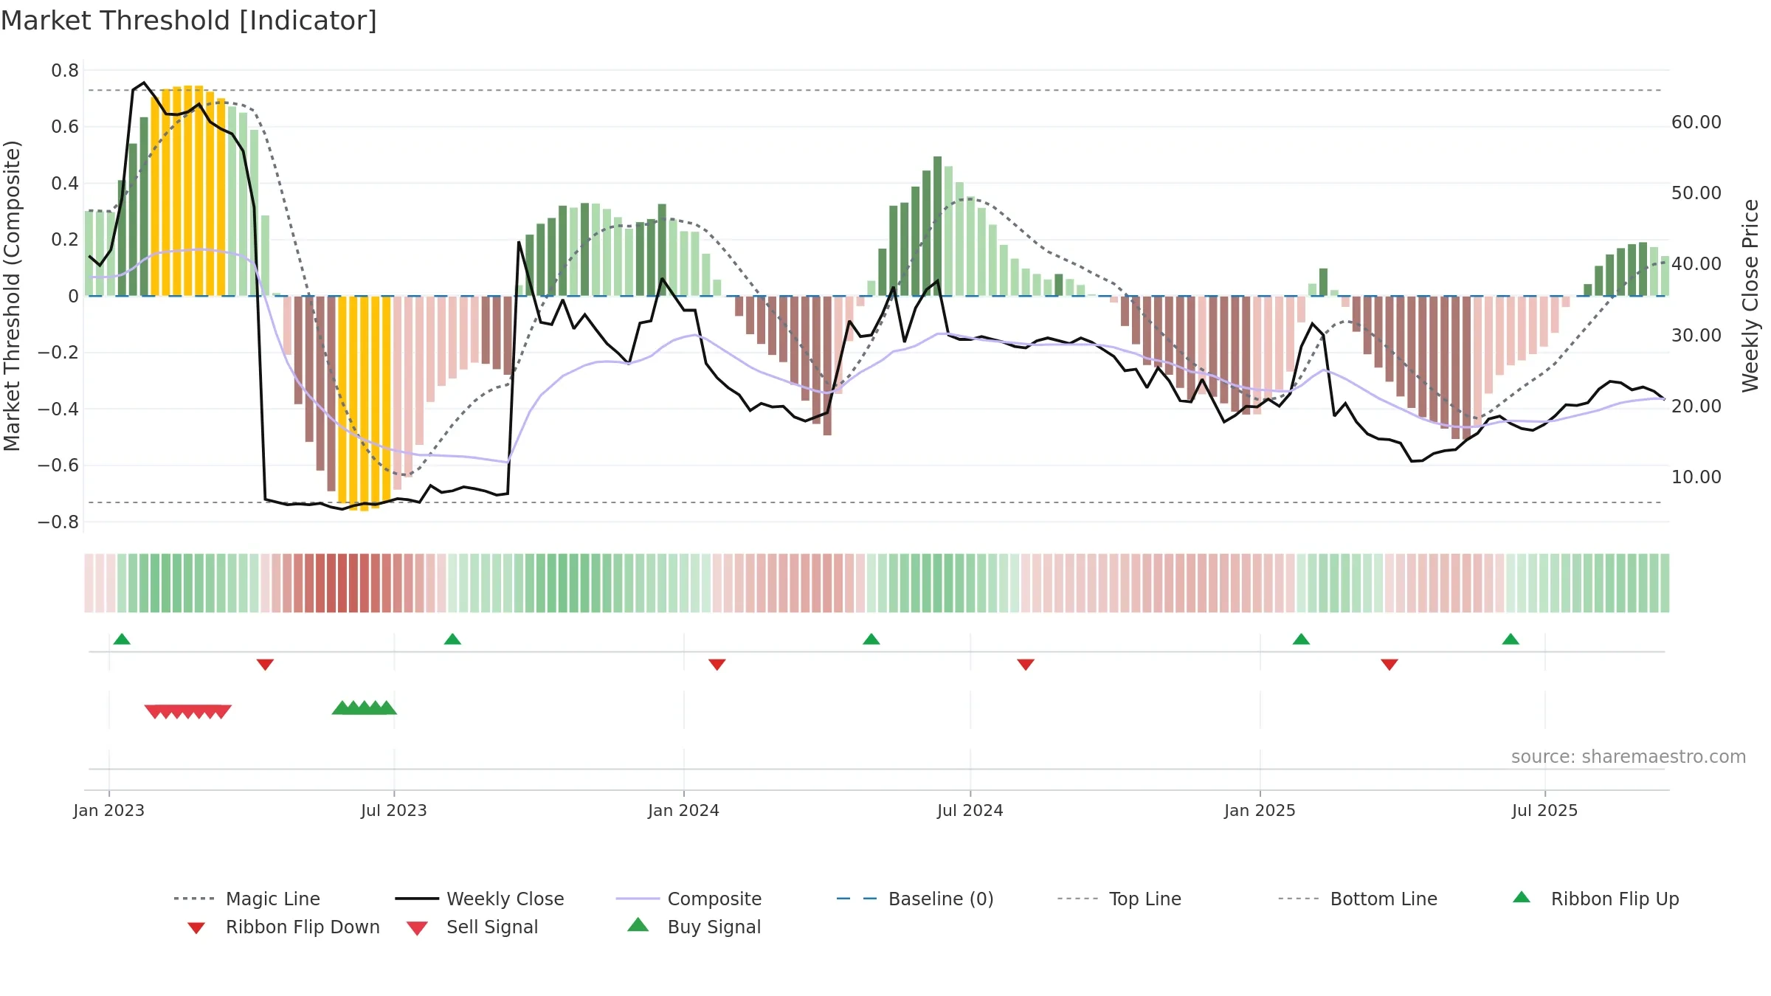Click the Jul 2025 x-axis label

(x=1544, y=811)
